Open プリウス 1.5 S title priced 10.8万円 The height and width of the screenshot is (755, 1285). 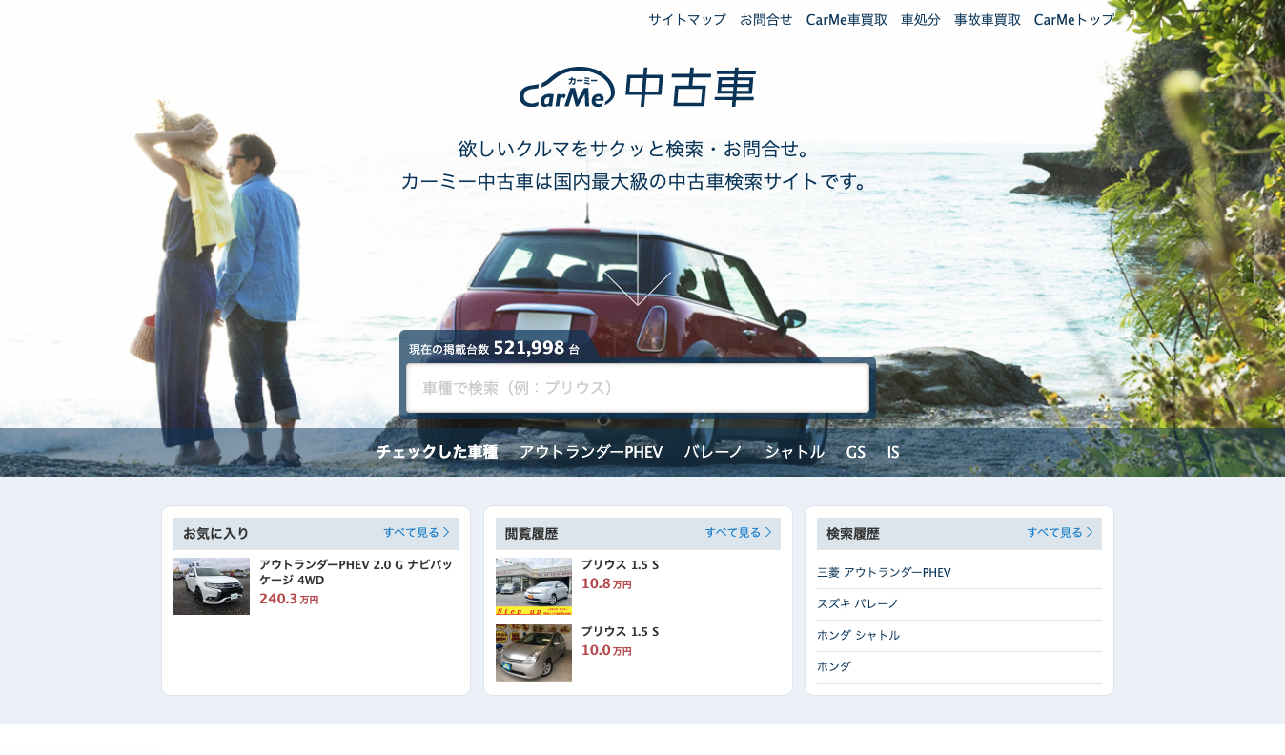pyautogui.click(x=620, y=565)
